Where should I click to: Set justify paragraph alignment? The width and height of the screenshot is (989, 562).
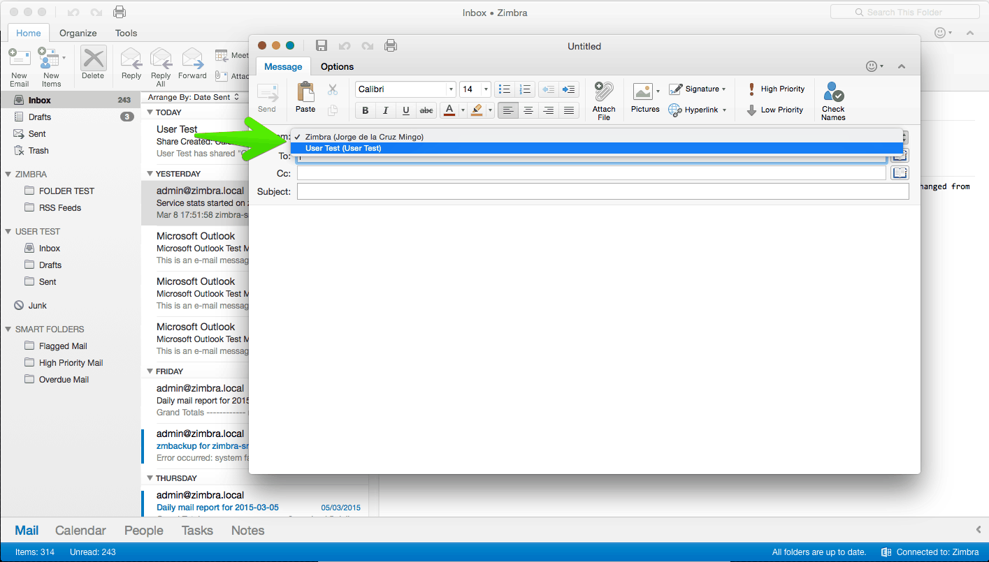[569, 110]
